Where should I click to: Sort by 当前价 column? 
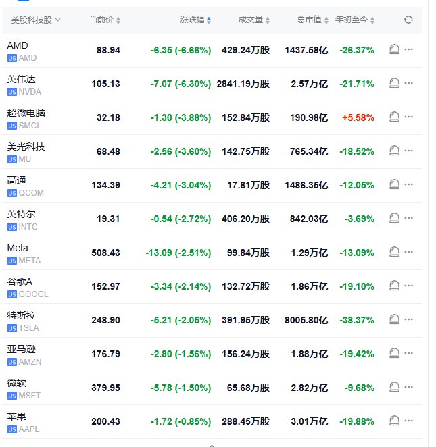104,20
